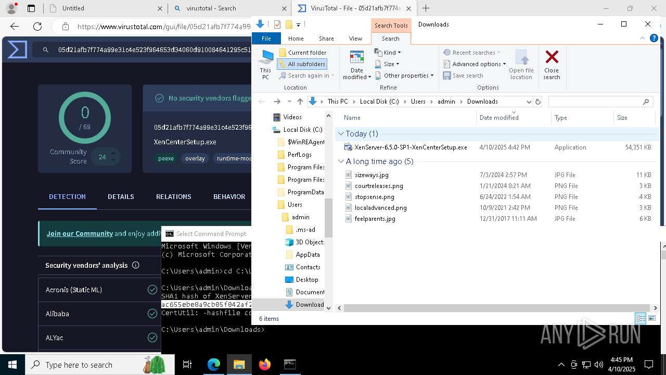The width and height of the screenshot is (666, 375).
Task: Open Recent searches dropdown
Action: (x=472, y=53)
